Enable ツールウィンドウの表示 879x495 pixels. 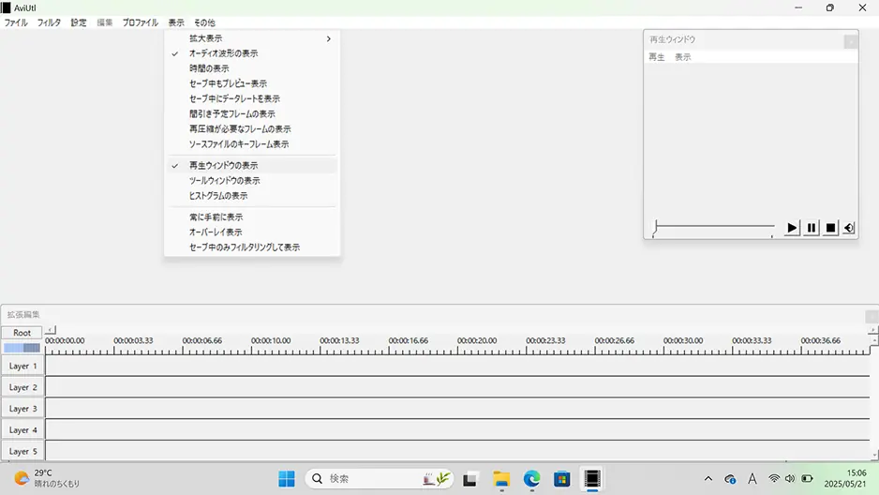pyautogui.click(x=252, y=181)
